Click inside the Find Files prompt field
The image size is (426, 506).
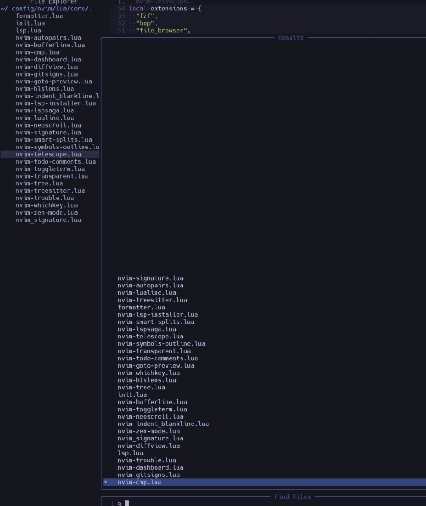coord(132,503)
